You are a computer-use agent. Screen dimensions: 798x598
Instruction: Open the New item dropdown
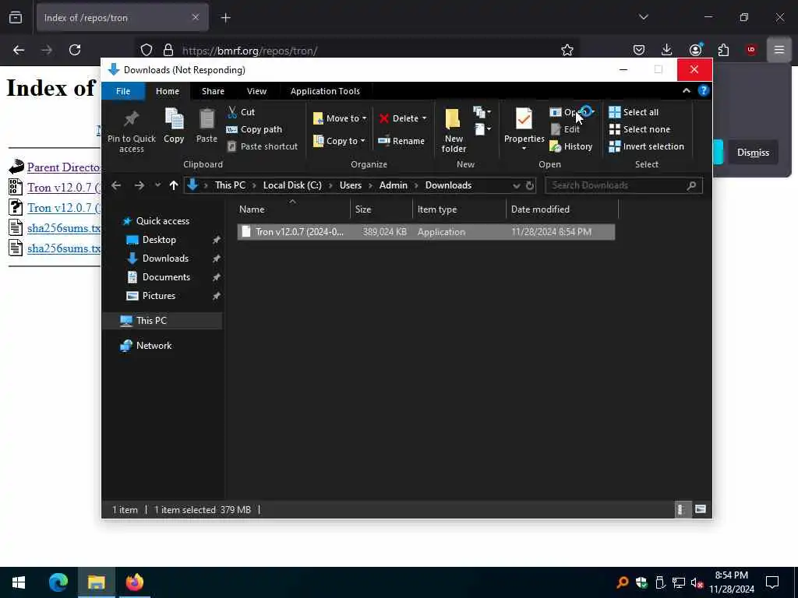[482, 112]
